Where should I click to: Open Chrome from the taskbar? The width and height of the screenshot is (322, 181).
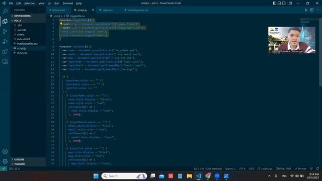(208, 176)
